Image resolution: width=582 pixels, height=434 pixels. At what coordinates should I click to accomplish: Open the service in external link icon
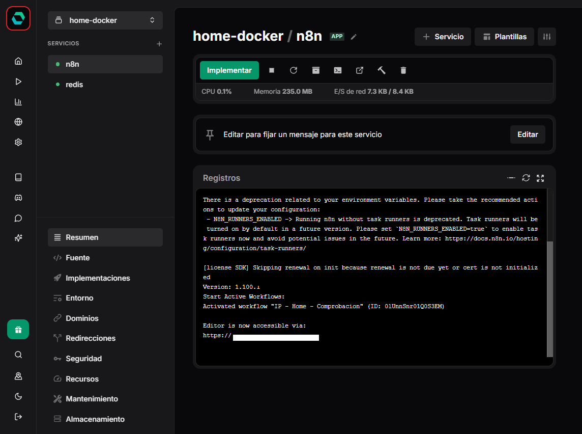click(x=360, y=70)
